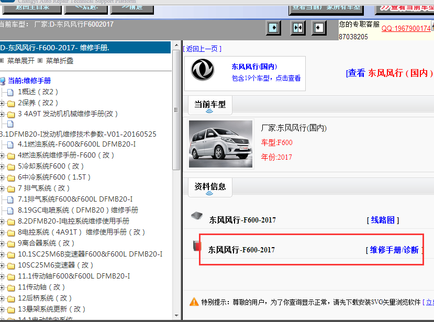
Task: Click the 当前:维修手册 root node icon
Action: (x=3, y=81)
